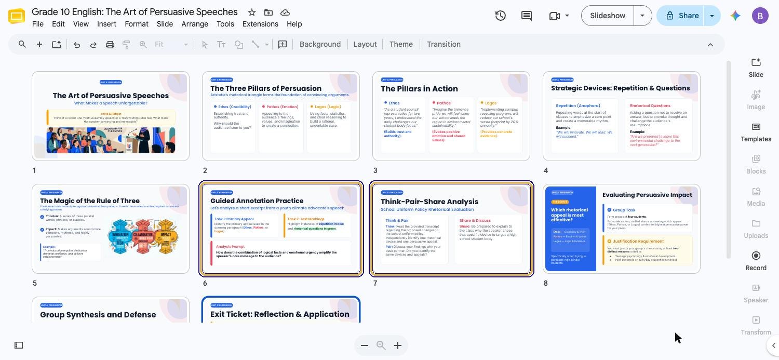Screen dimensions: 779x360
Task: Open the Tools menu
Action: [225, 24]
